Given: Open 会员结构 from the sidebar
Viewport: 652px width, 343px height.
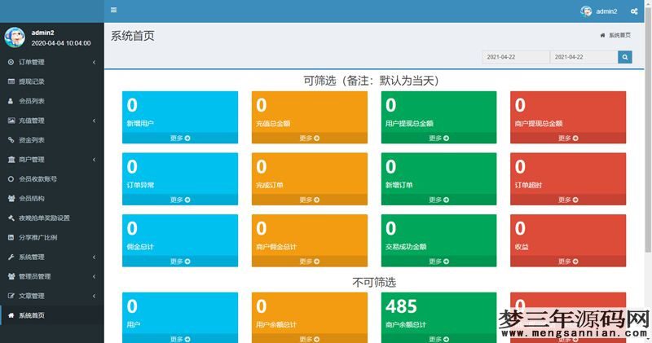Looking at the screenshot, I should [52, 199].
